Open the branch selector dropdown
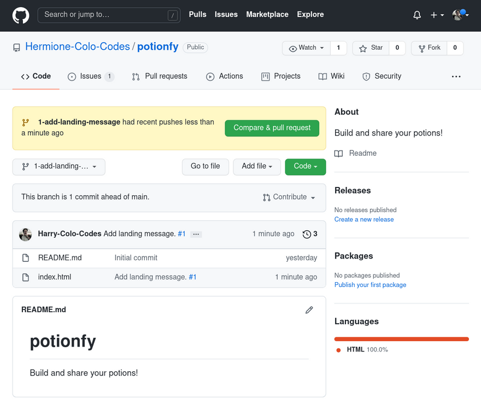Screen dimensions: 481x404 coord(59,167)
